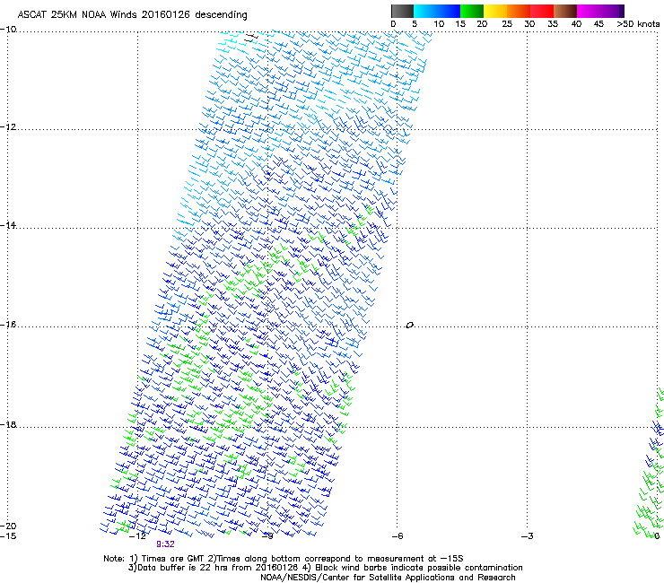Click the '5' label under the color bar
This screenshot has width=664, height=583.
415,24
